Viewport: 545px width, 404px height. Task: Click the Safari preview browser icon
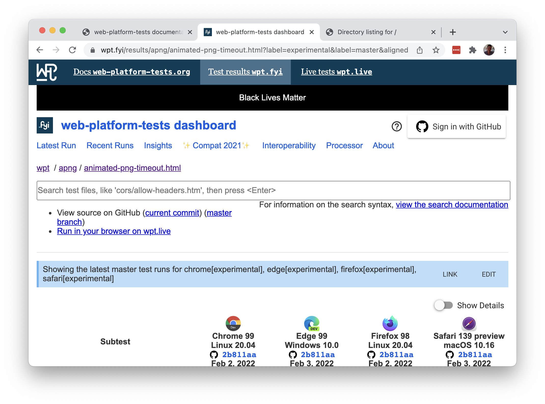pyautogui.click(x=469, y=324)
